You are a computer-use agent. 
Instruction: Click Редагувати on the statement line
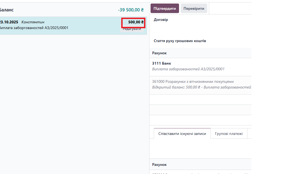click(132, 29)
